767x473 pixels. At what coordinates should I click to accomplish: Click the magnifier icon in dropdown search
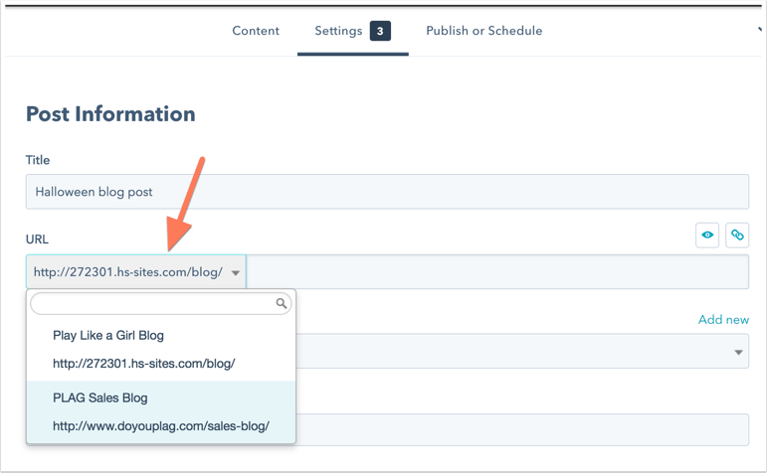point(282,303)
